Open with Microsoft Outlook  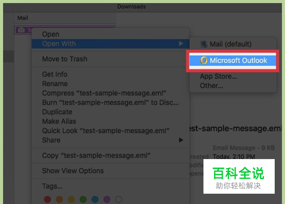(x=232, y=61)
